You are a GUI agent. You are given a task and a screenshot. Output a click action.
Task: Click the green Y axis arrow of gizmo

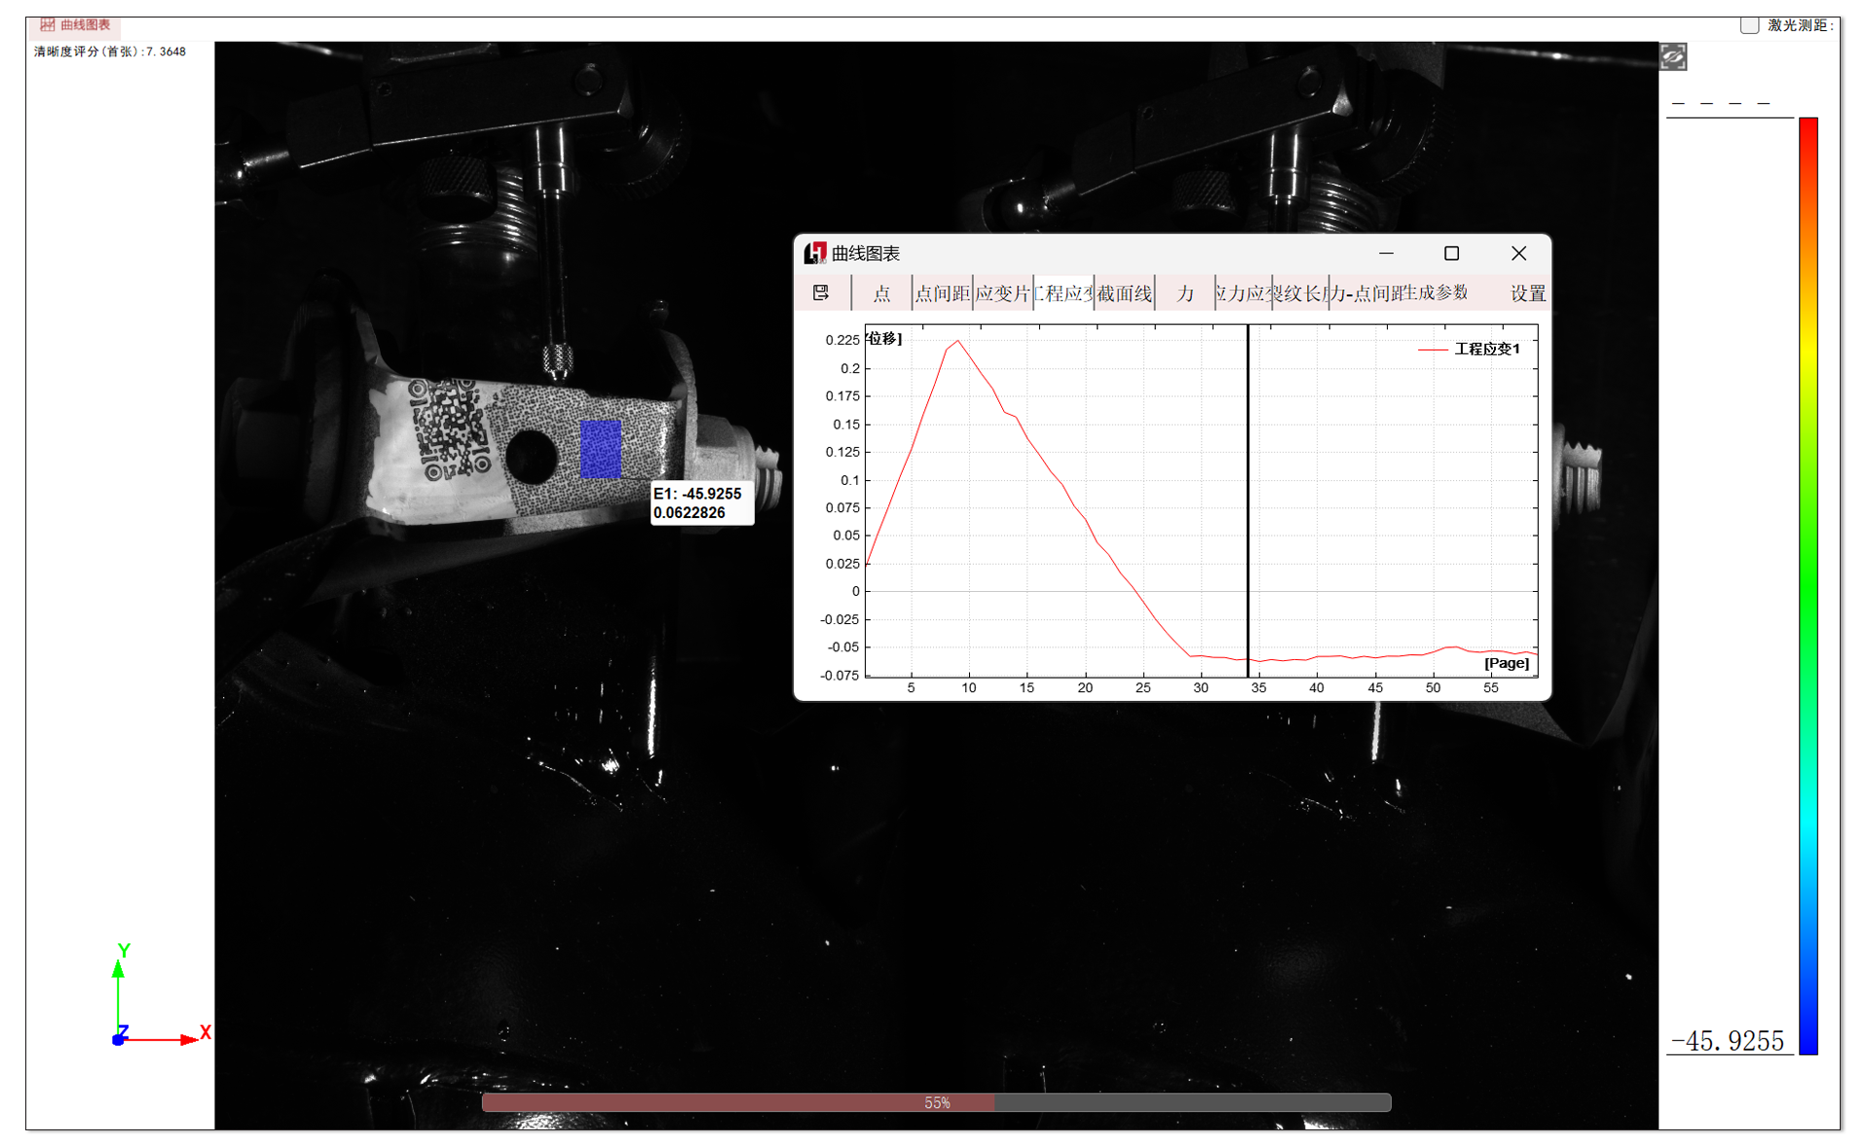[x=119, y=970]
